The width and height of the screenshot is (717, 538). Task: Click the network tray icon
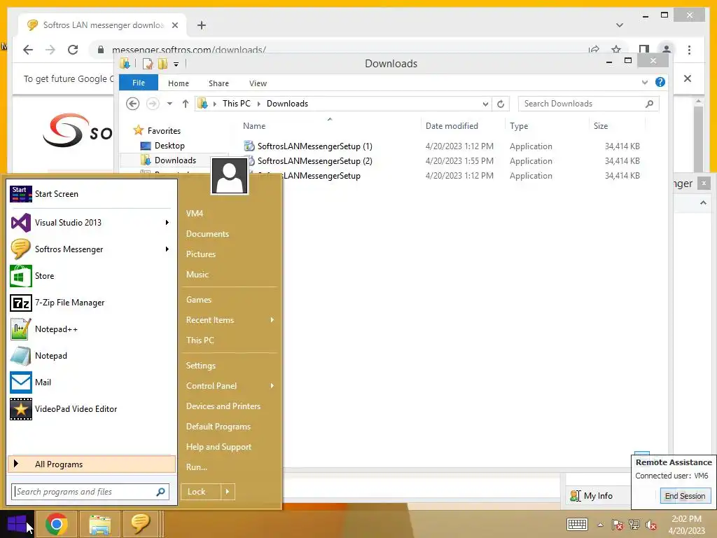pos(634,525)
